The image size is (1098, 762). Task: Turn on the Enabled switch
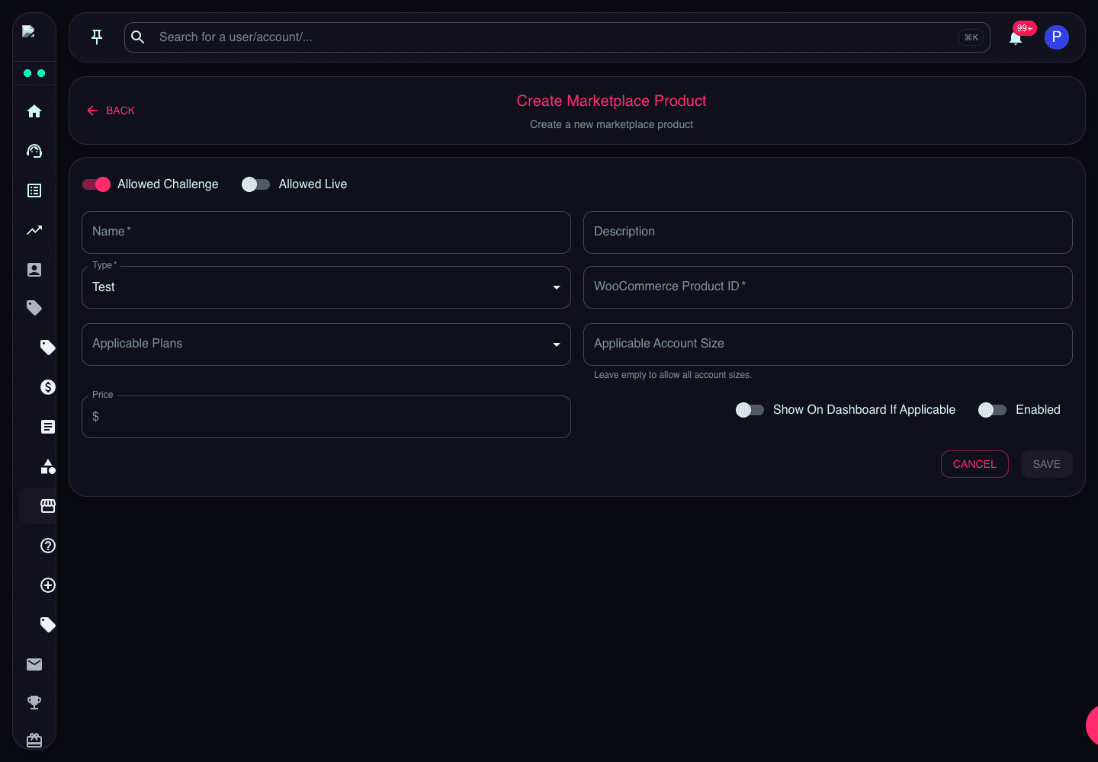(992, 410)
